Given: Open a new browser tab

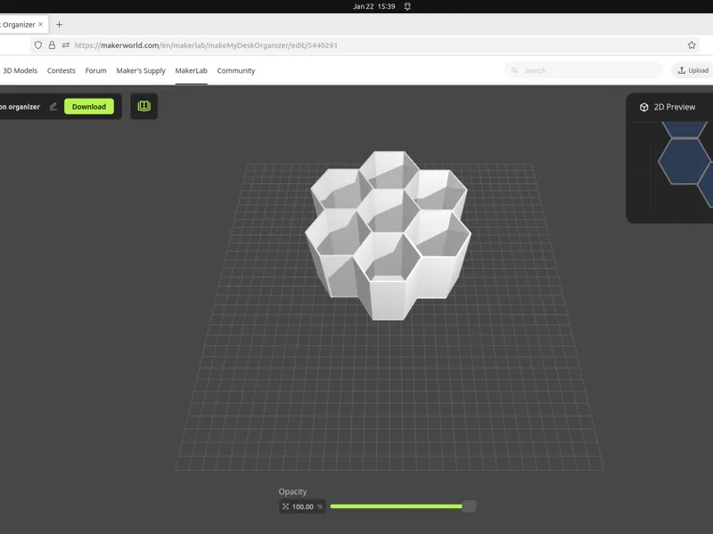Looking at the screenshot, I should pyautogui.click(x=59, y=25).
